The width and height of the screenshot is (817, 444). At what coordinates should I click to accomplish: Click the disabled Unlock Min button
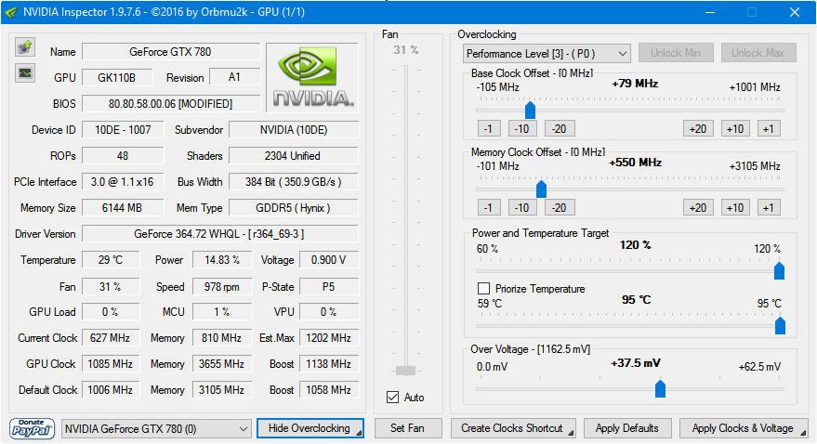click(x=676, y=53)
